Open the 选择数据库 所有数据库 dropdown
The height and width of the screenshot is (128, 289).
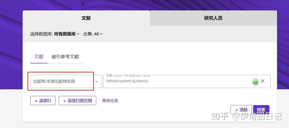click(x=65, y=34)
